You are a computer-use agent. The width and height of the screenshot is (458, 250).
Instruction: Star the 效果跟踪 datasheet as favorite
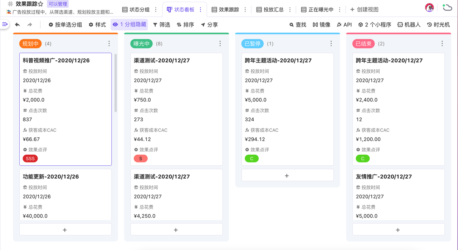point(41,4)
